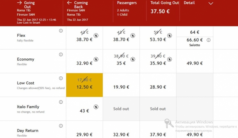
Task: Click discount badge beside Flex 53.10 €
Action: pyautogui.click(x=169, y=36)
